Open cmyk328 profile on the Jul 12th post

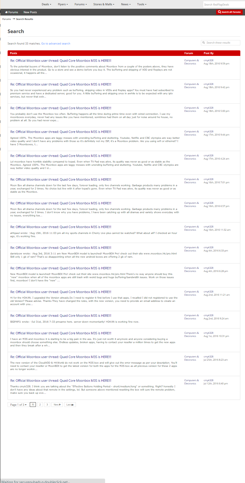click(x=208, y=380)
